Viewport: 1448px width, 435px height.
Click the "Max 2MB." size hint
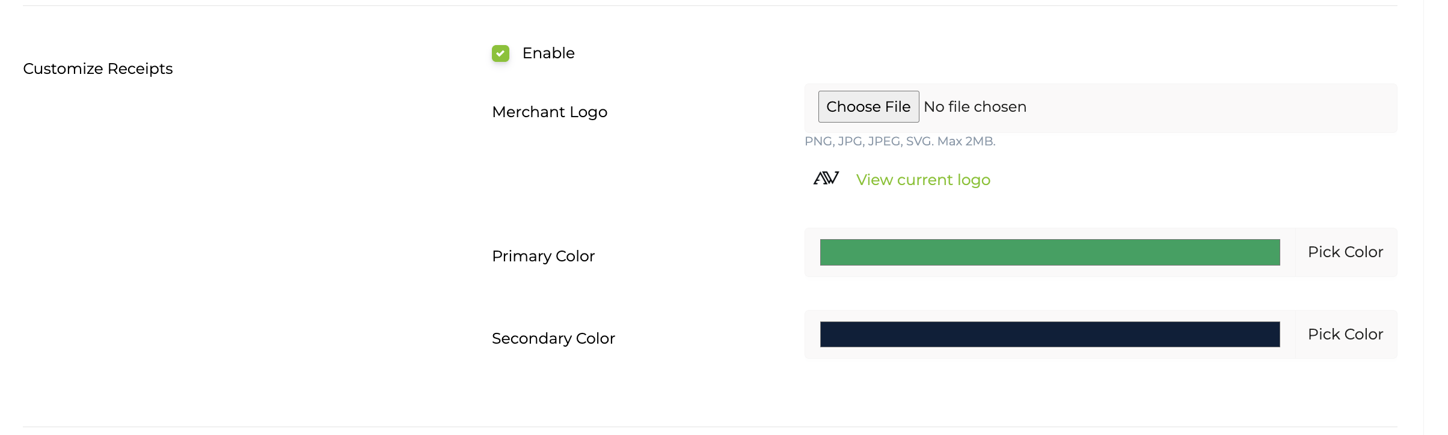coord(966,142)
